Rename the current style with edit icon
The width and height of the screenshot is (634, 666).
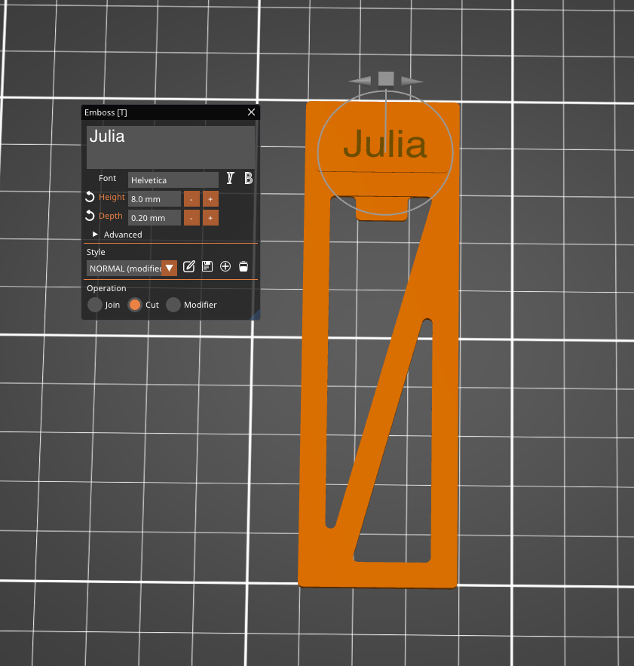pyautogui.click(x=189, y=267)
